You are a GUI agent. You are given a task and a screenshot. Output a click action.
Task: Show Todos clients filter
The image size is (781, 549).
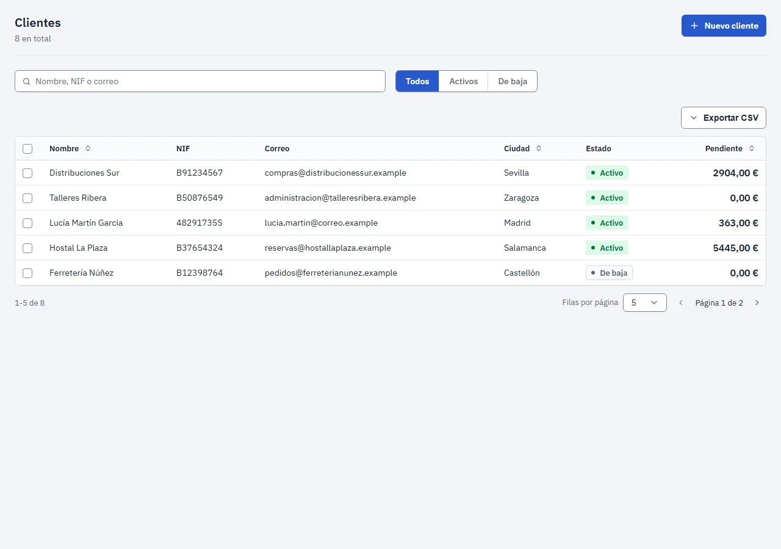pos(417,81)
